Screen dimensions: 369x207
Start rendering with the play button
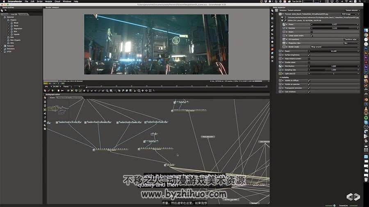tap(72, 90)
